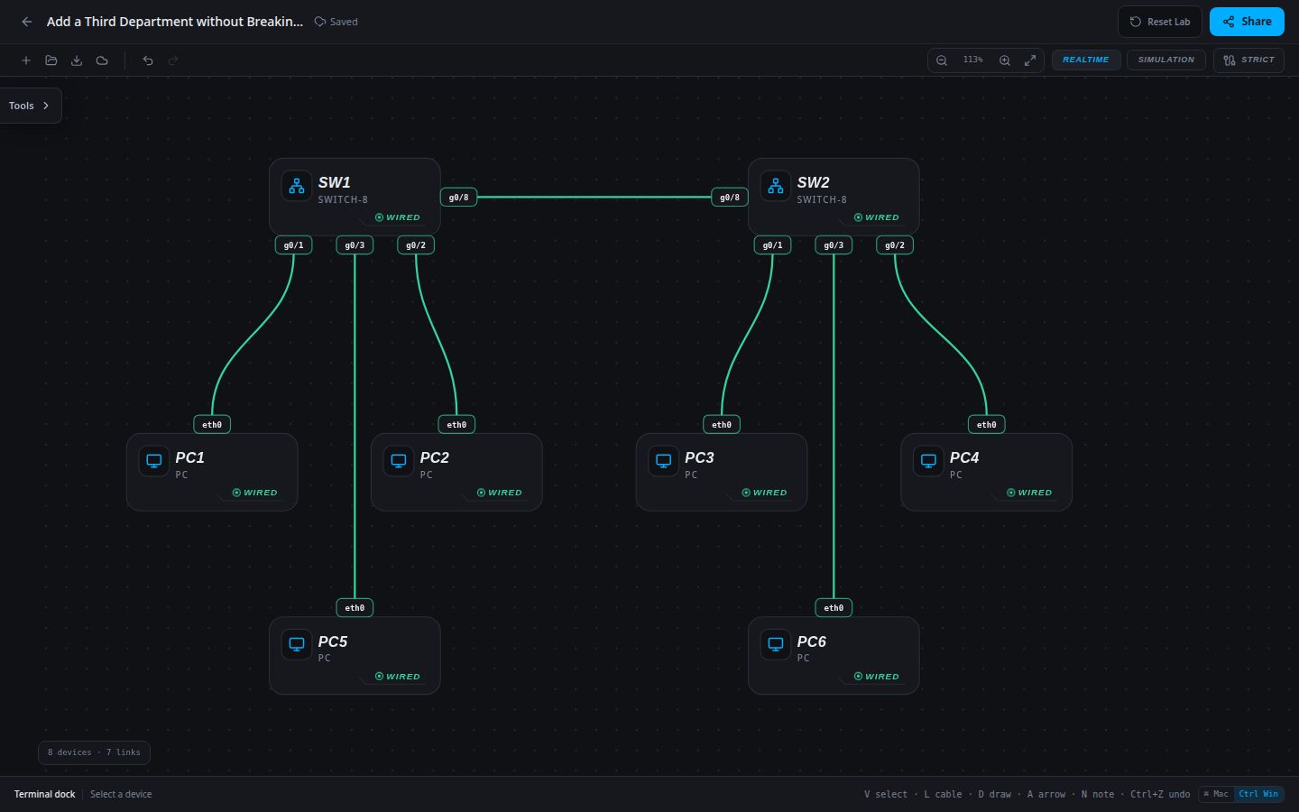Click 'Select a device' text in dock
This screenshot has height=812, width=1299.
(x=121, y=794)
